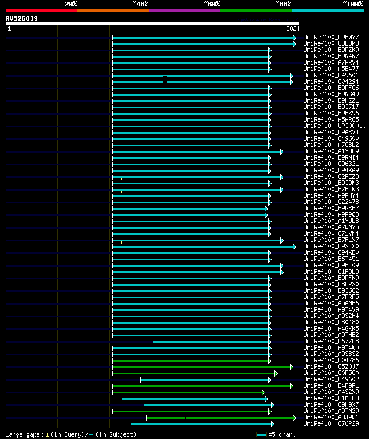Click the green alignment bar for UniRef100_C5Z0J7
The width and height of the screenshot is (369, 439).
point(203,367)
